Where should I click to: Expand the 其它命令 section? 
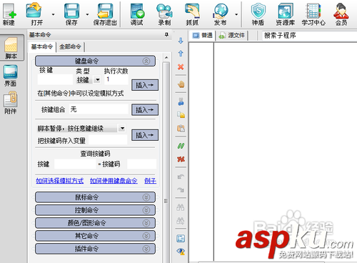(x=95, y=236)
